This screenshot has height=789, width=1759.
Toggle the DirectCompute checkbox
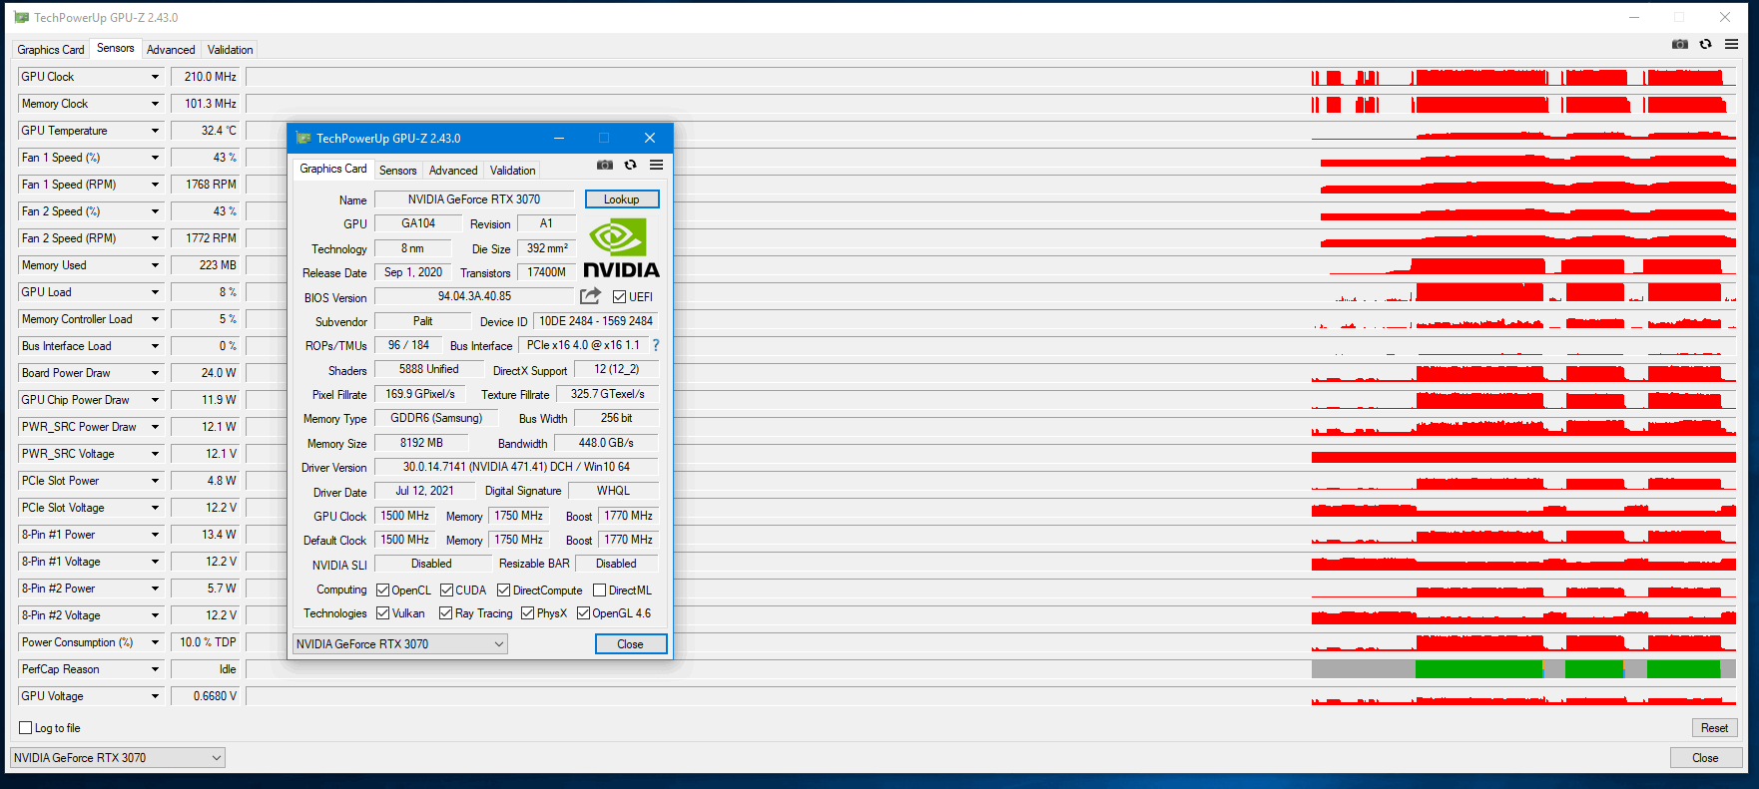point(503,591)
